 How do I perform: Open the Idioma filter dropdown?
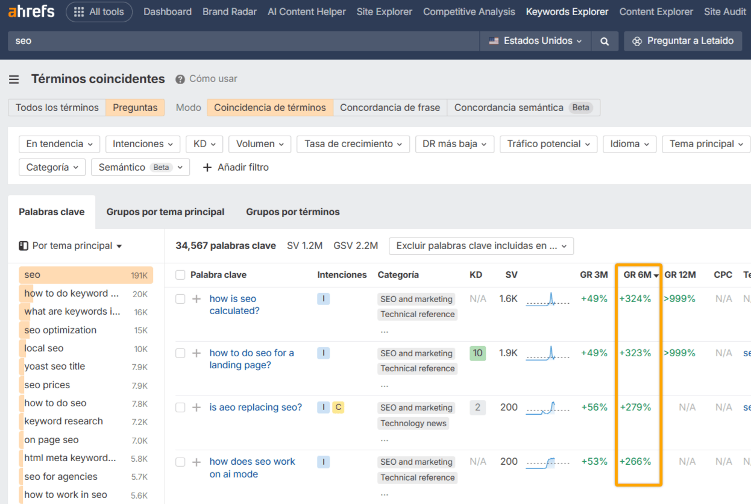tap(629, 144)
